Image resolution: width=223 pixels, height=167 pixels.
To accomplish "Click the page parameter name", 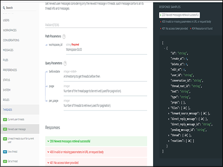I will [x=52, y=86].
